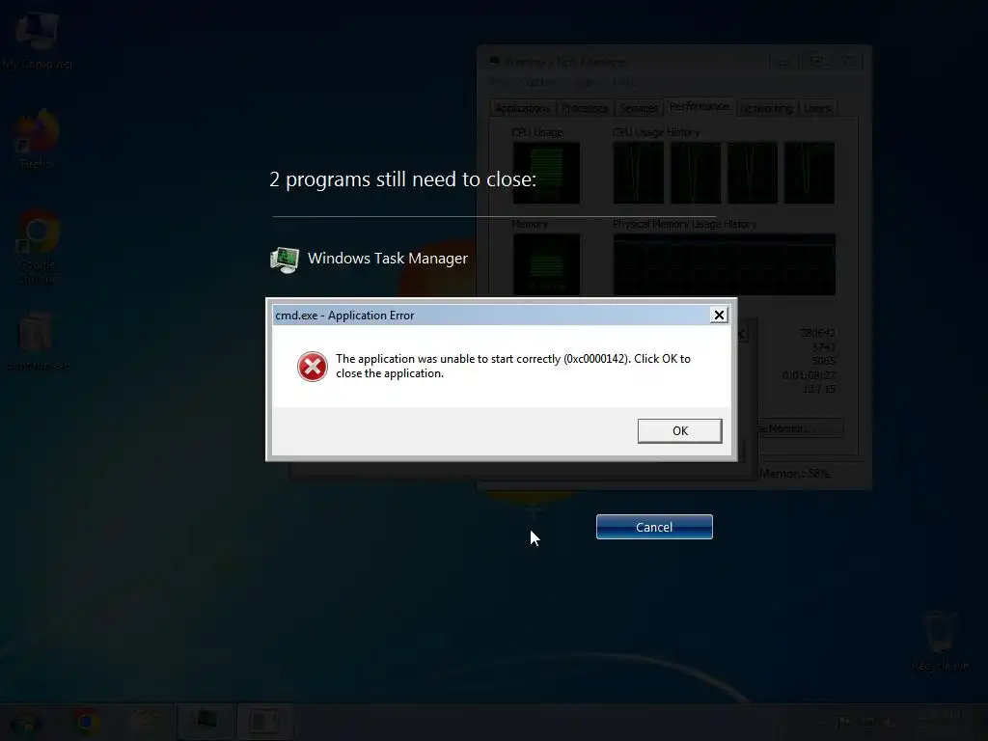Click the Resource Monitor button in Task Manager
Screen dimensions: 988x741
point(800,428)
